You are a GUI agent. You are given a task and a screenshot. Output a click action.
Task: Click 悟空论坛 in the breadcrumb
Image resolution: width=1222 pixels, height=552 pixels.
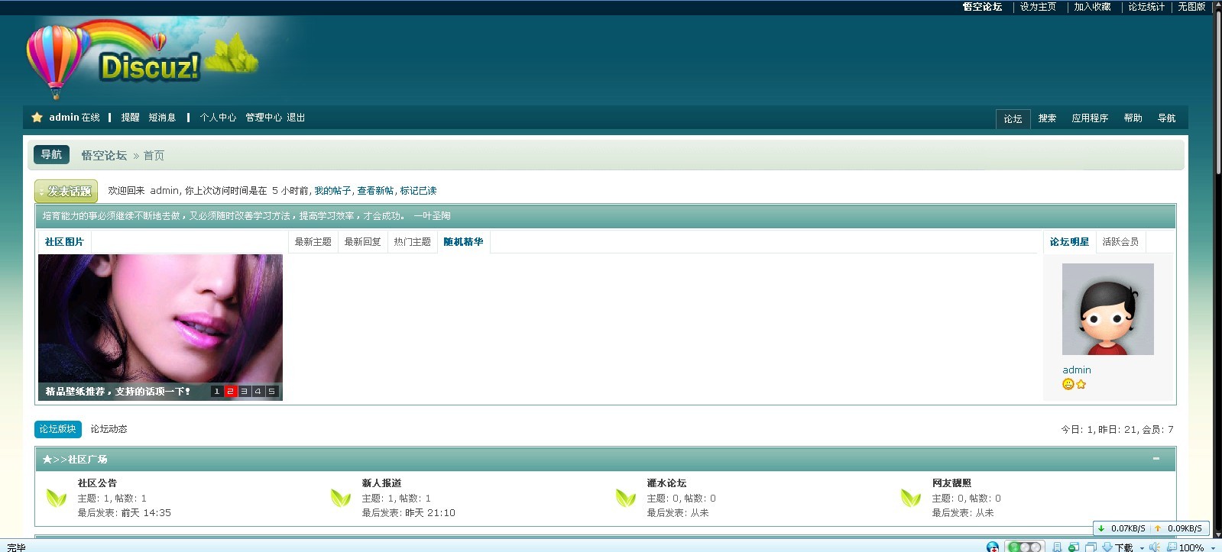coord(104,155)
